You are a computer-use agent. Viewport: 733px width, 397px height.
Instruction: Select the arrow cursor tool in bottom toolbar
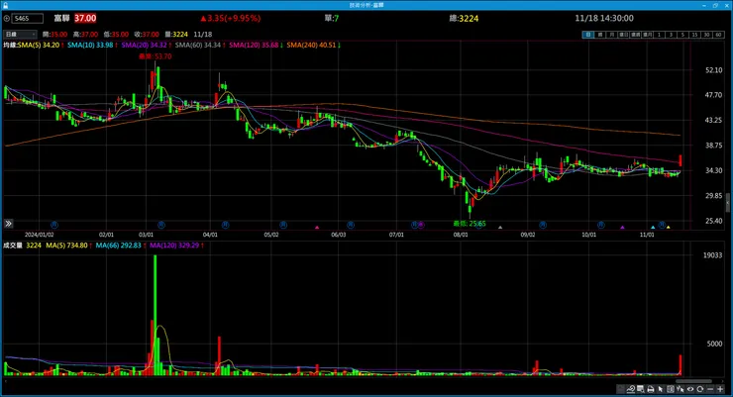[661, 389]
